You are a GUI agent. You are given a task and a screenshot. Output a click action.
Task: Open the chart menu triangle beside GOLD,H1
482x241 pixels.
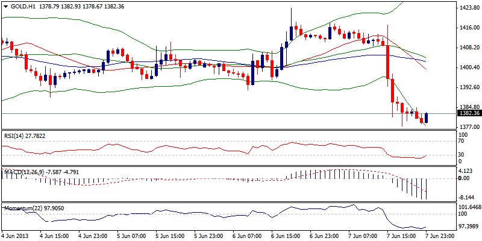pos(5,5)
